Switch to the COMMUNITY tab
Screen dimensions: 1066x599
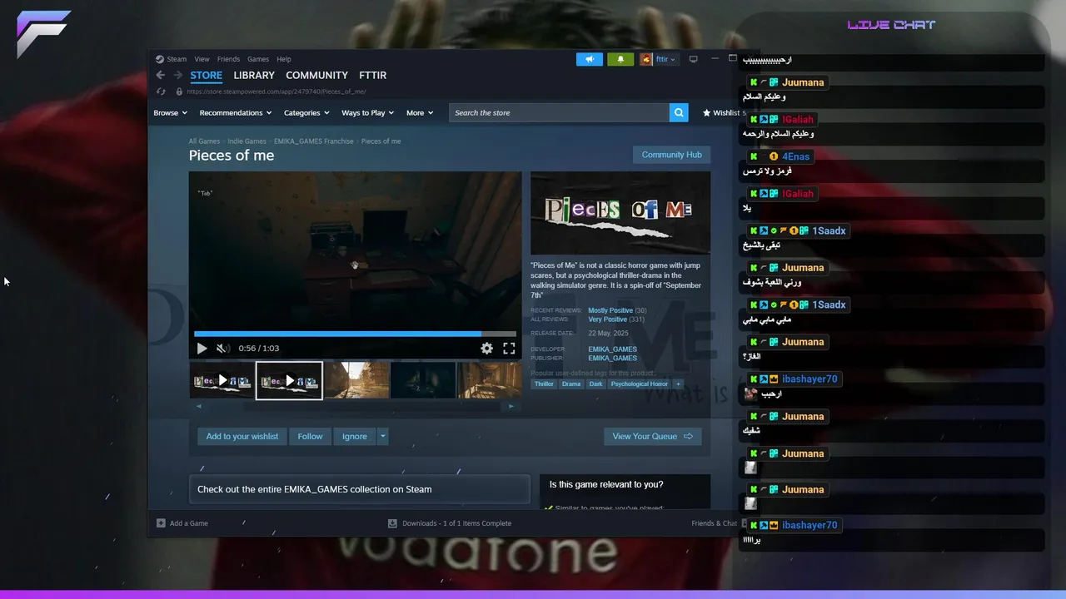point(316,75)
